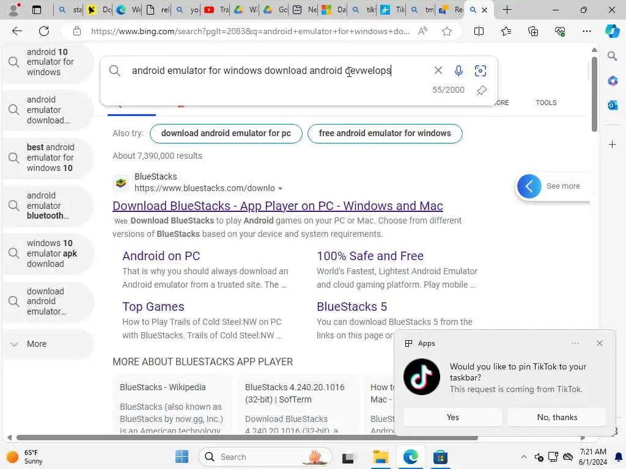Open clock and date 7:21 AM
The image size is (626, 469).
(592, 457)
